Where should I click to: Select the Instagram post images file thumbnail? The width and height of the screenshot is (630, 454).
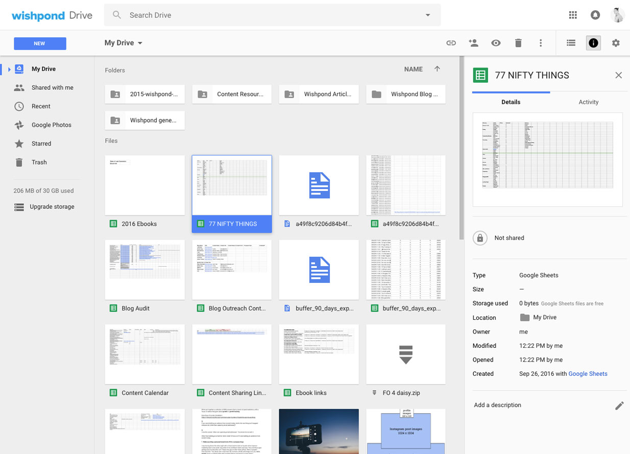coord(406,432)
